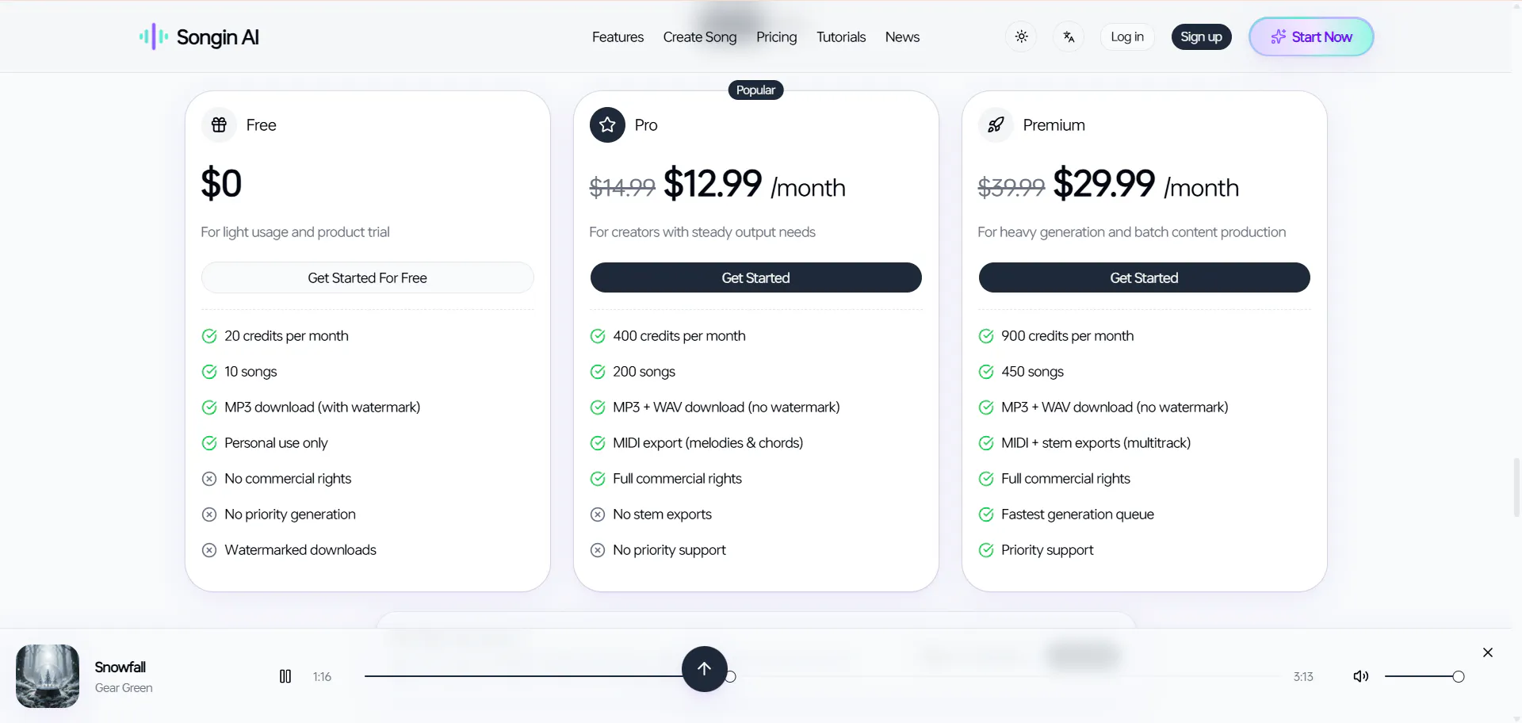Click the Start Now button
The image size is (1522, 723).
tap(1311, 36)
